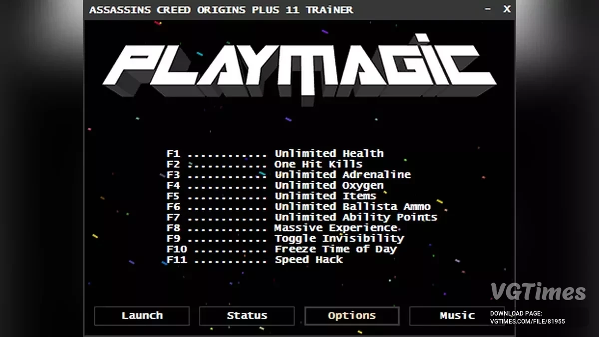Minimize the trainer window

pyautogui.click(x=488, y=9)
